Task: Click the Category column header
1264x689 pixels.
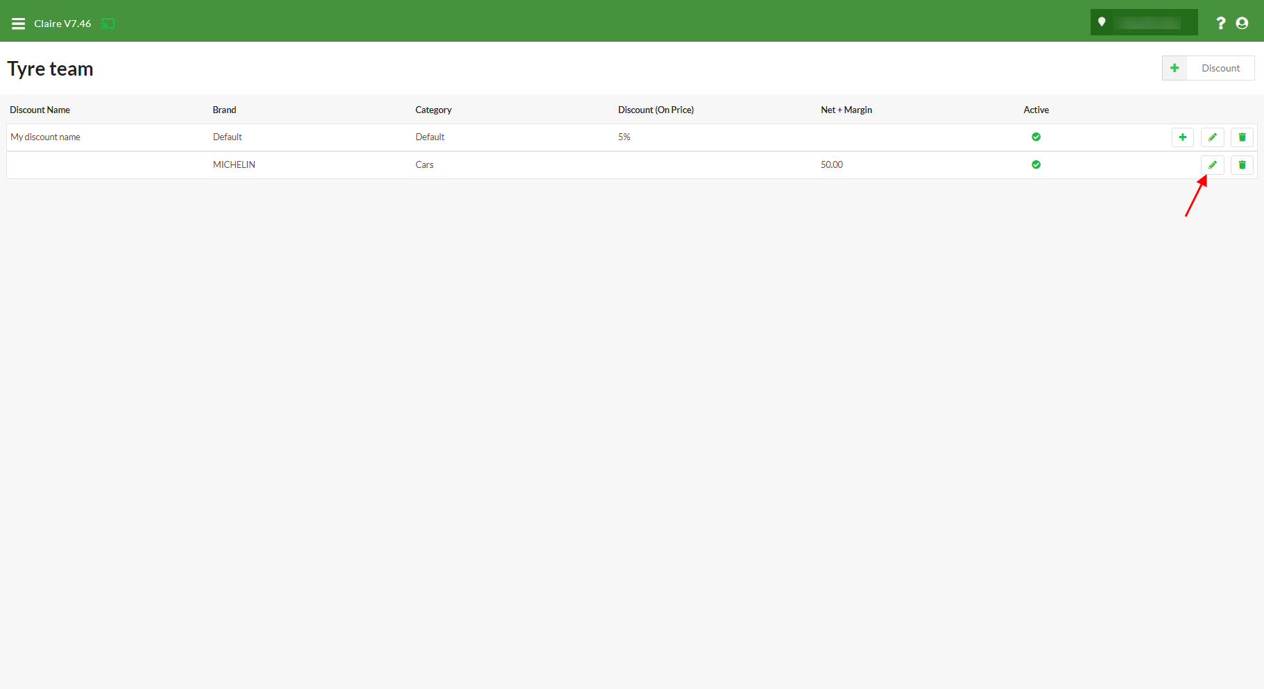Action: tap(434, 110)
